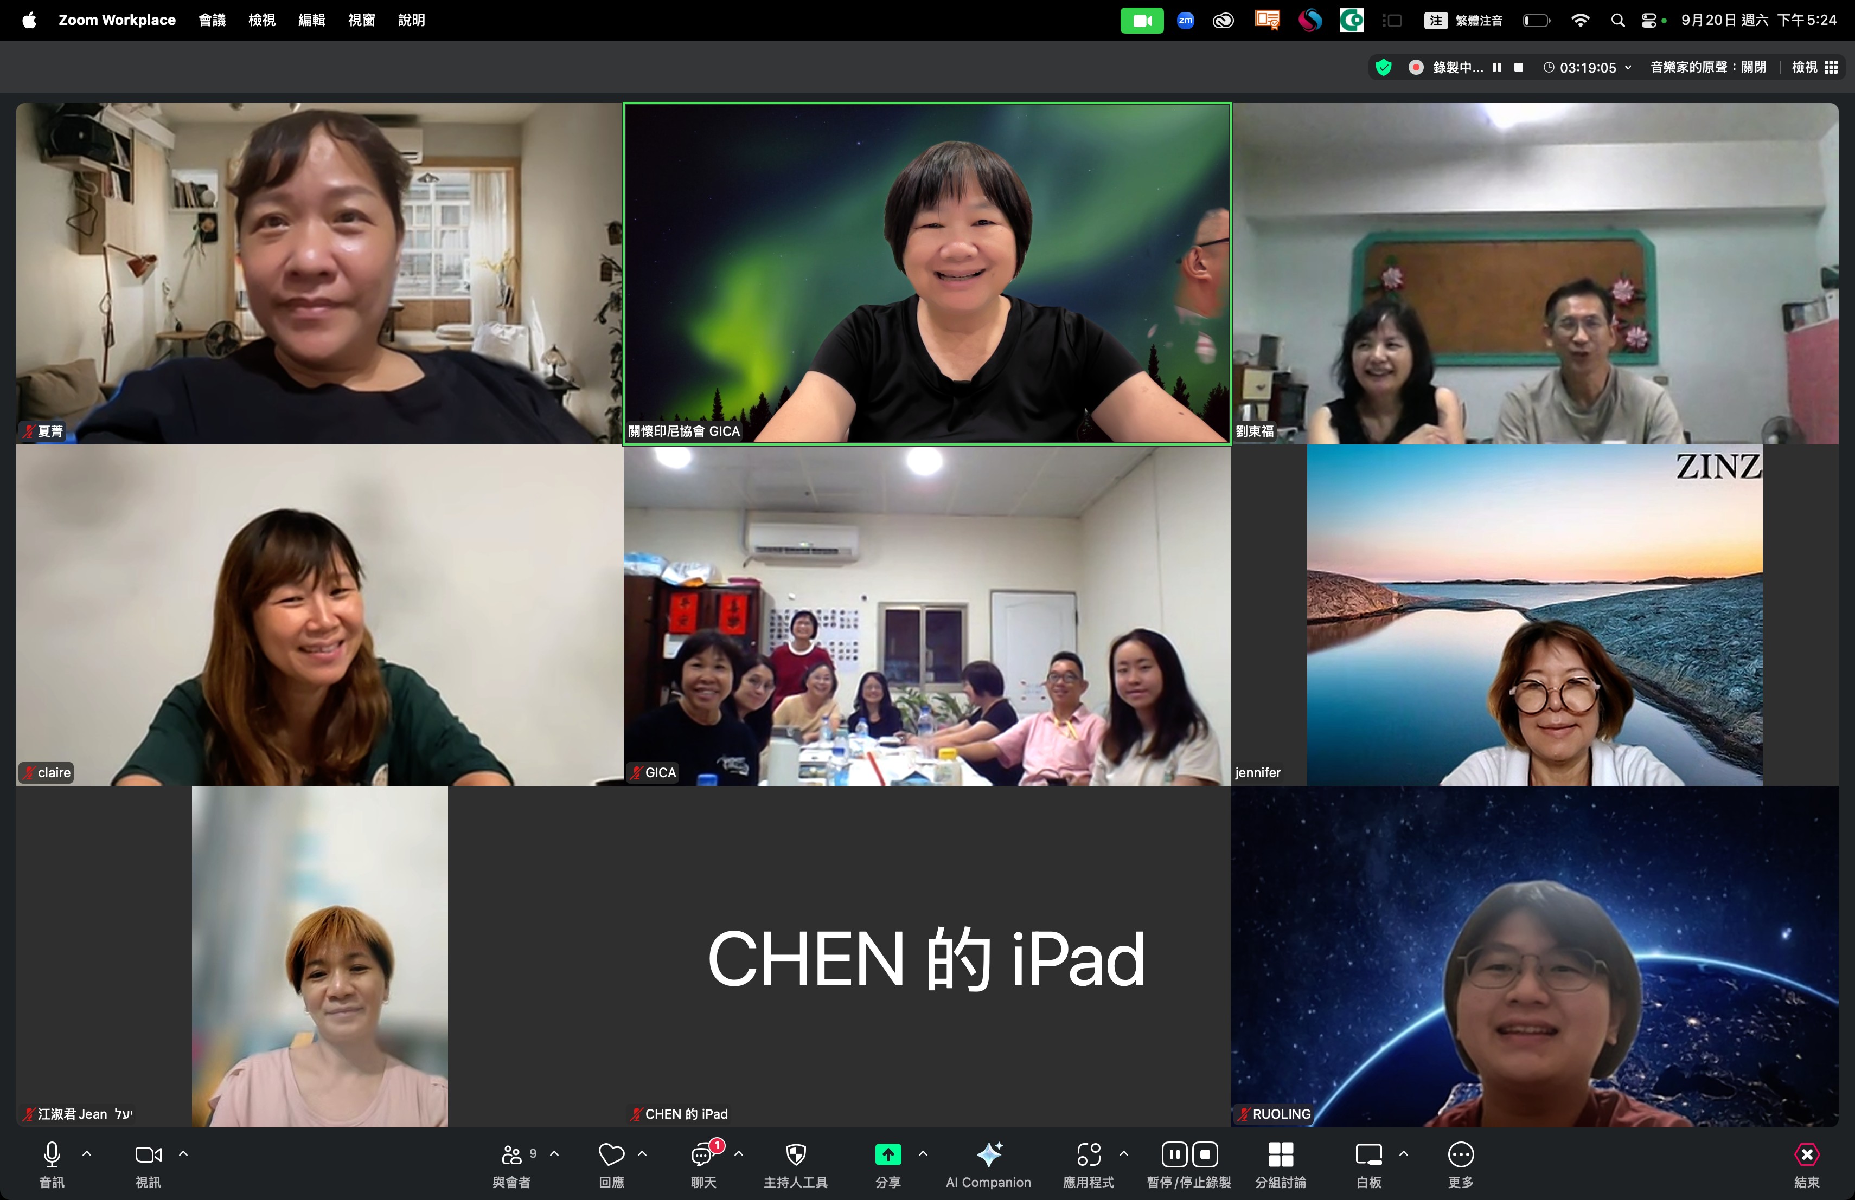This screenshot has width=1855, height=1200.
Task: Open Reactions heart icon
Action: coord(611,1155)
